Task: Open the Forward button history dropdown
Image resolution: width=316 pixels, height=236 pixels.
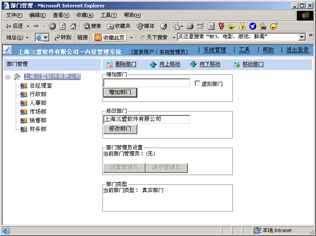Action: [x=44, y=26]
